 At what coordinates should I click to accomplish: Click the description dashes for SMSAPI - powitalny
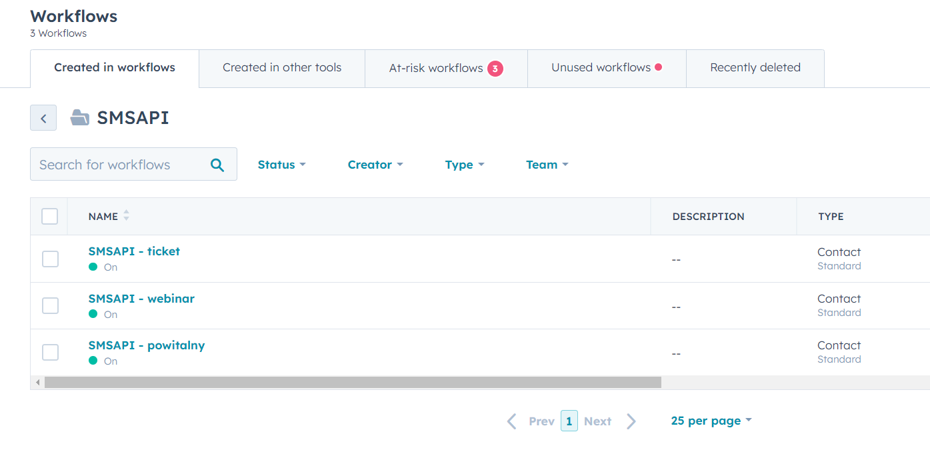pyautogui.click(x=676, y=353)
